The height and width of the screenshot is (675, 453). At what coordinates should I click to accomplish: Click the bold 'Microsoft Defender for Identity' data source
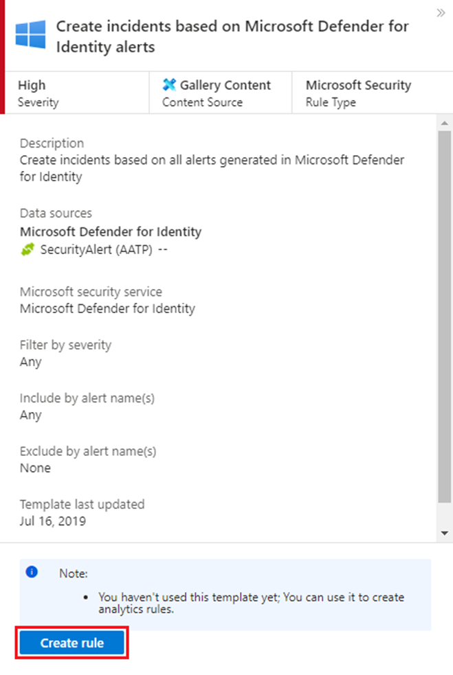tap(111, 231)
